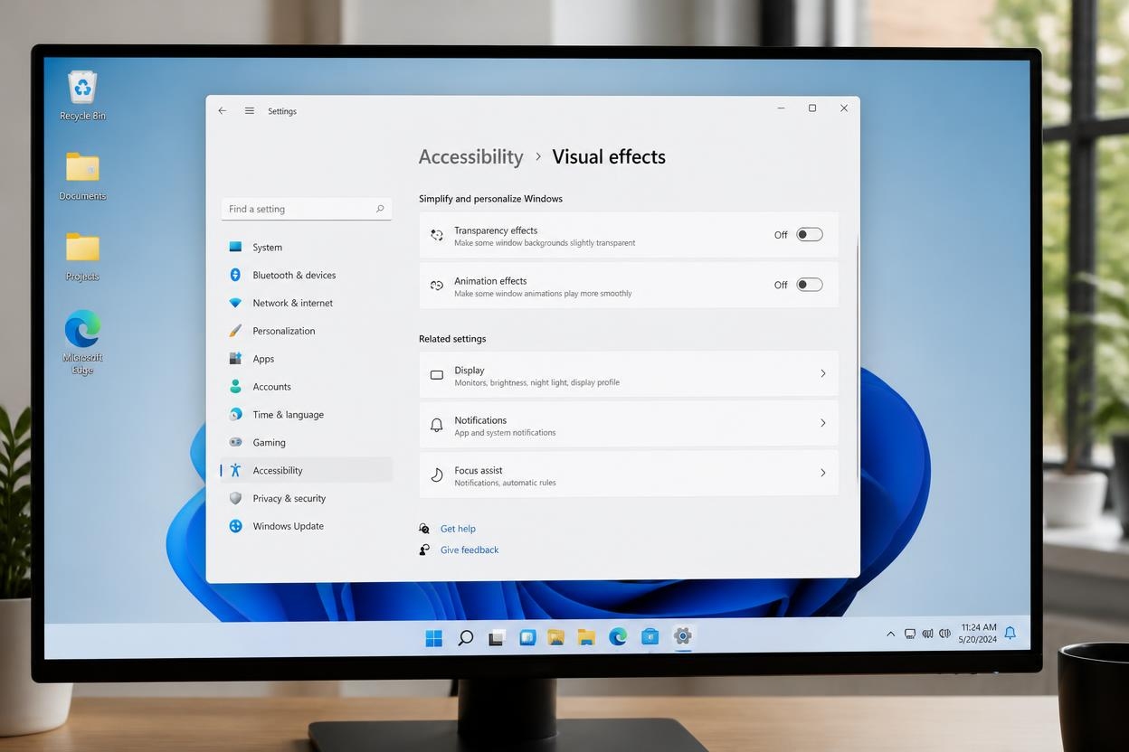Viewport: 1129px width, 752px height.
Task: Click the Personalization brush icon
Action: (235, 331)
